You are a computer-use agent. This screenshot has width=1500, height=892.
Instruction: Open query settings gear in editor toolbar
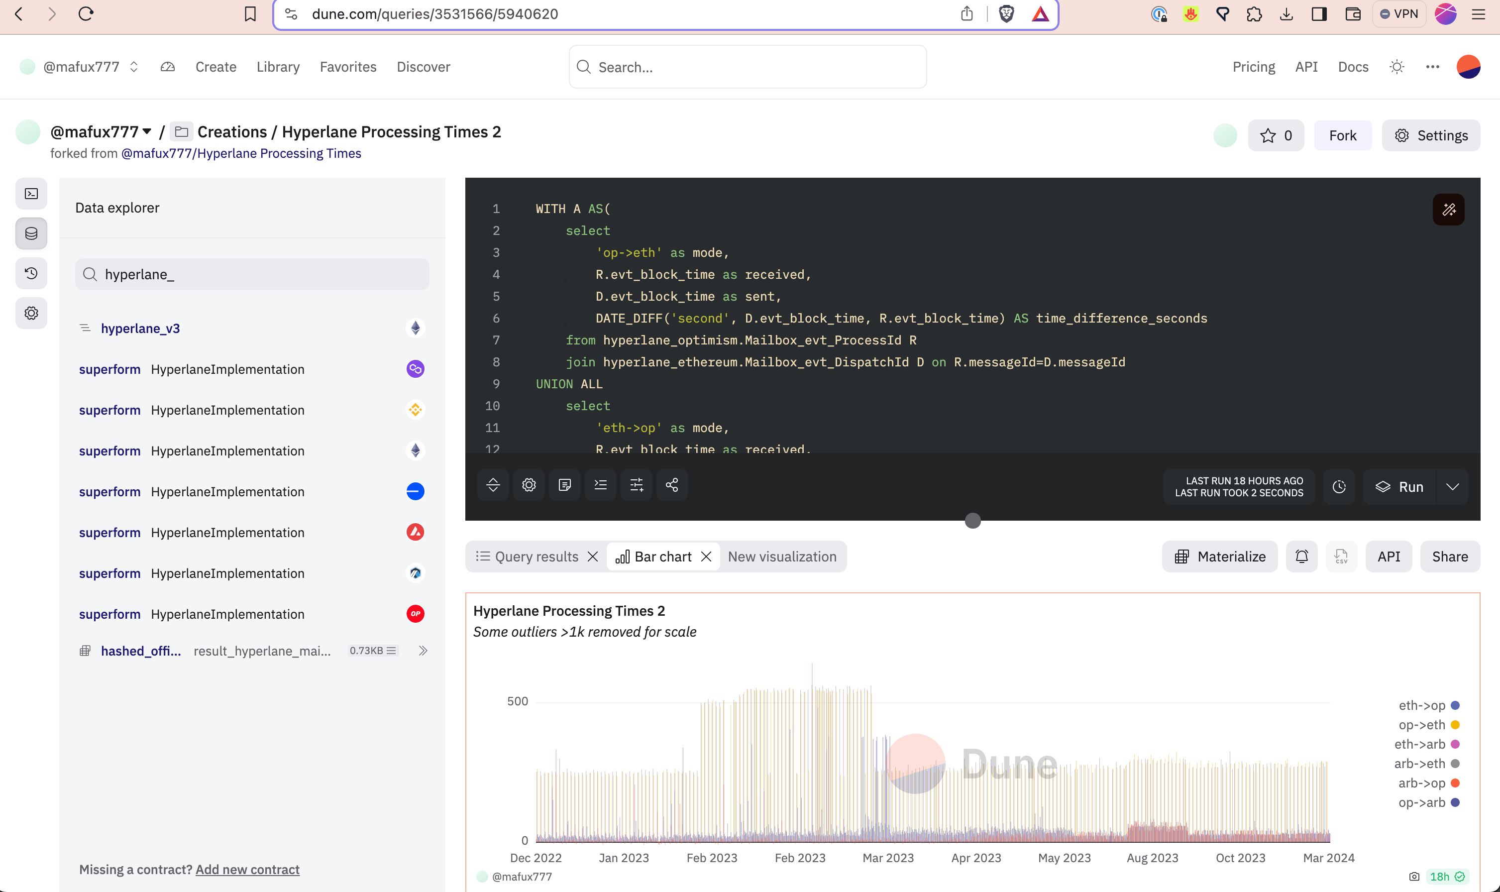pyautogui.click(x=529, y=484)
